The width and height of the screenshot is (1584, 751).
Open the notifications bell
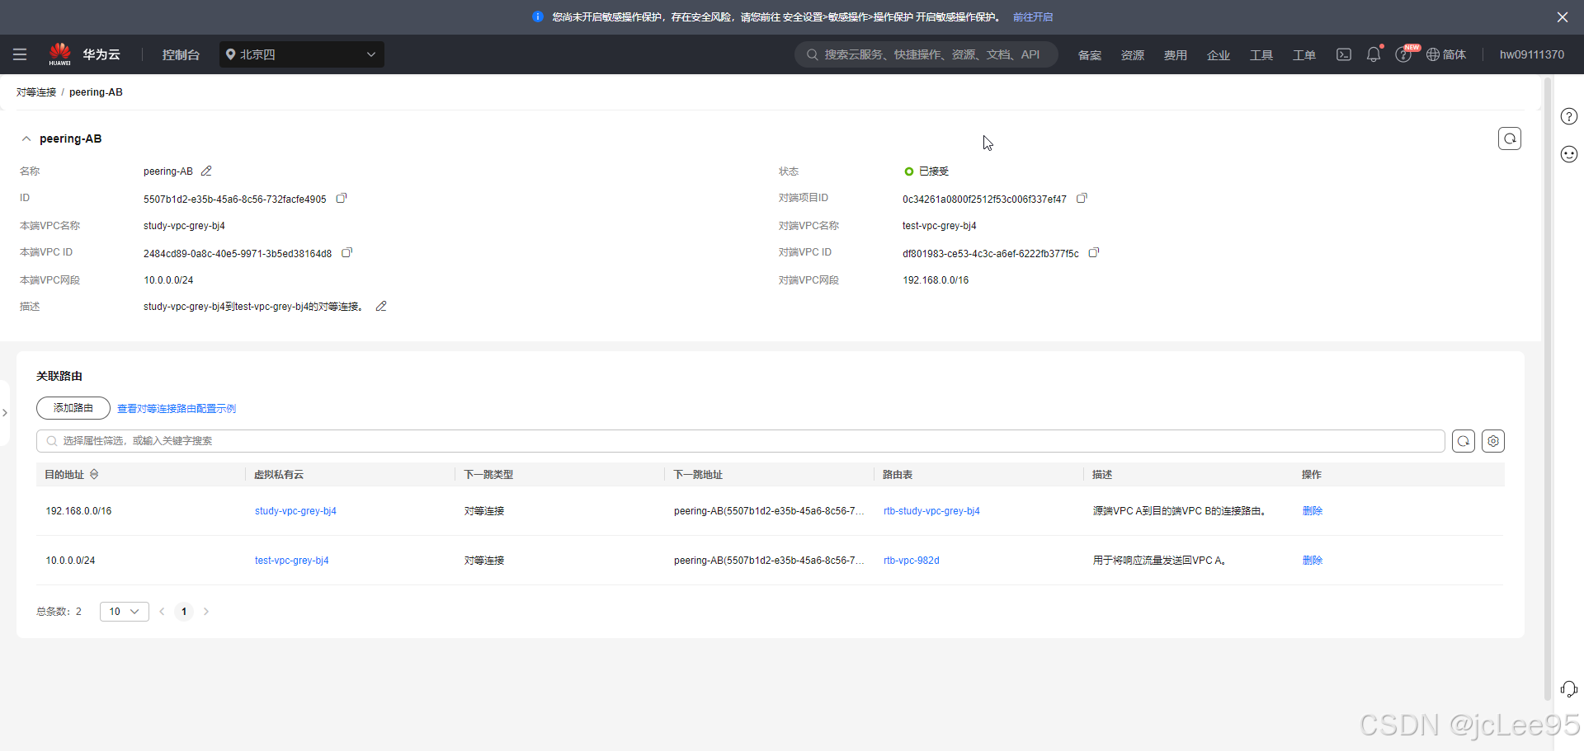1374,54
